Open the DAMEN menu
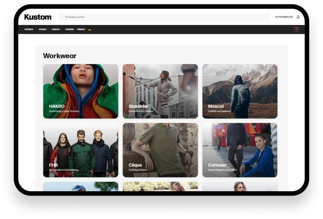 (43, 29)
